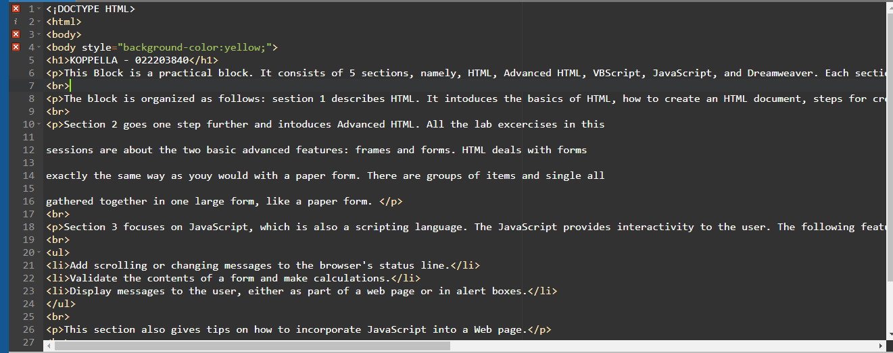Click the error marker on line 1
The height and width of the screenshot is (353, 893).
16,9
